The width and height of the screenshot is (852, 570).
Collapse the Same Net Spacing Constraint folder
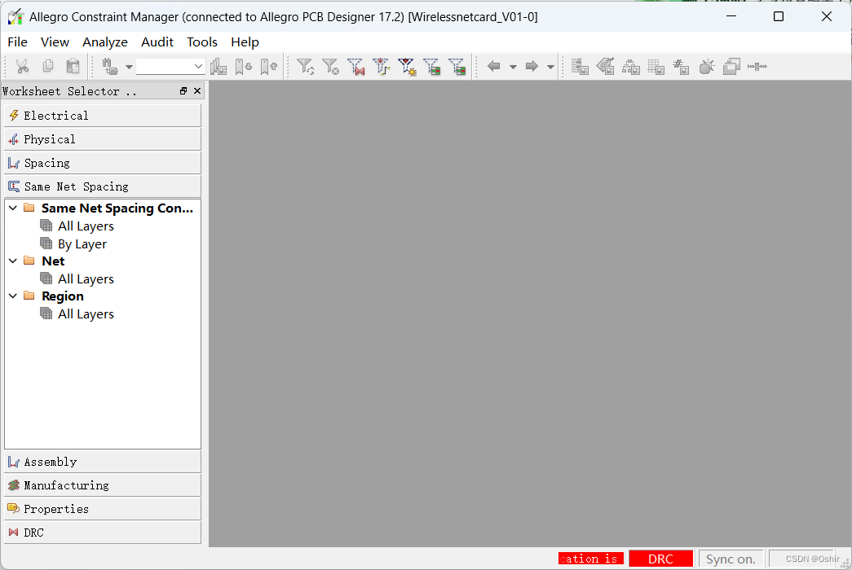pyautogui.click(x=13, y=208)
